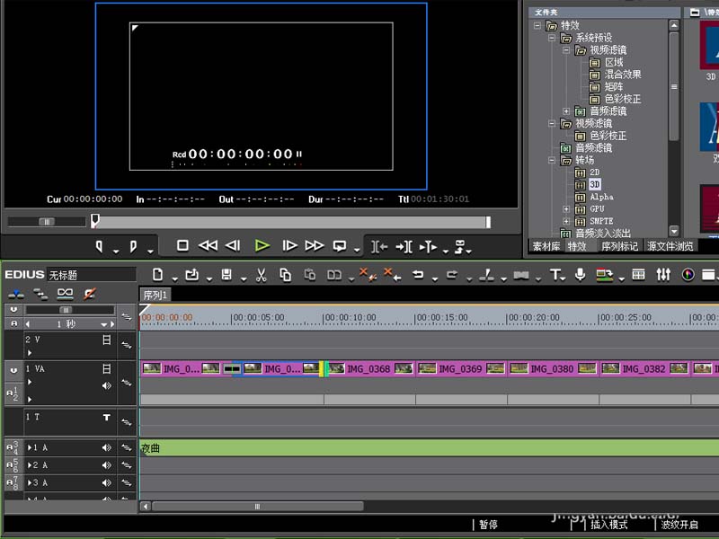Mute the 1 A audio track
This screenshot has width=719, height=539.
[106, 447]
